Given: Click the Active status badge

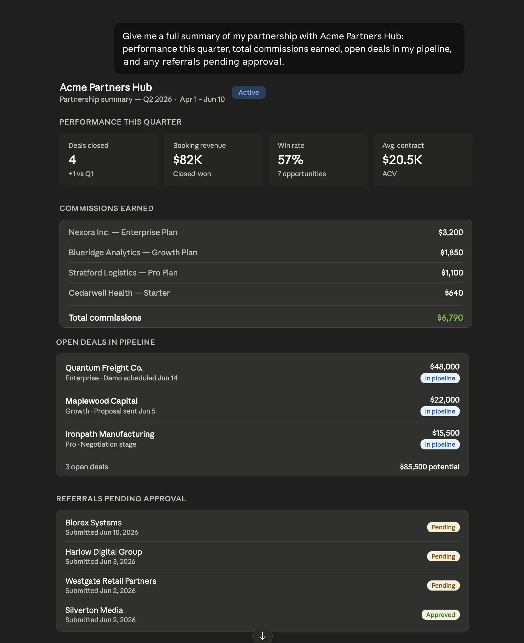Looking at the screenshot, I should pyautogui.click(x=249, y=92).
